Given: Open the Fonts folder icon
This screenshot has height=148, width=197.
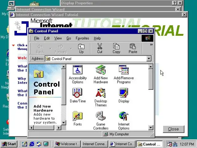Looking at the screenshot, I should tap(78, 118).
